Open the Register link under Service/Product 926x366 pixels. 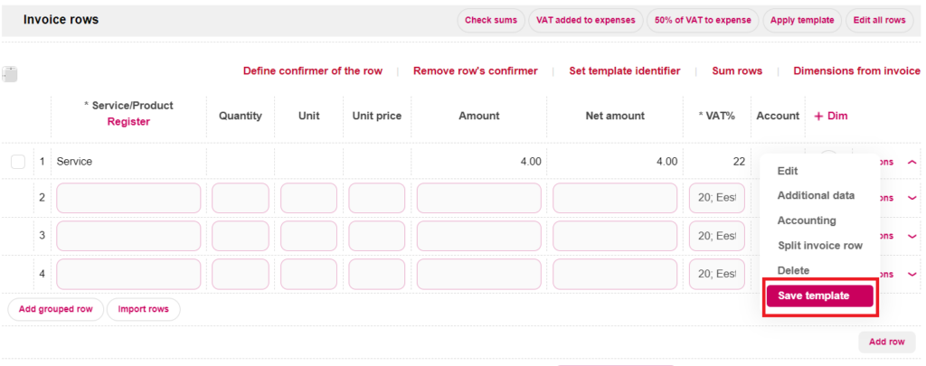(128, 121)
